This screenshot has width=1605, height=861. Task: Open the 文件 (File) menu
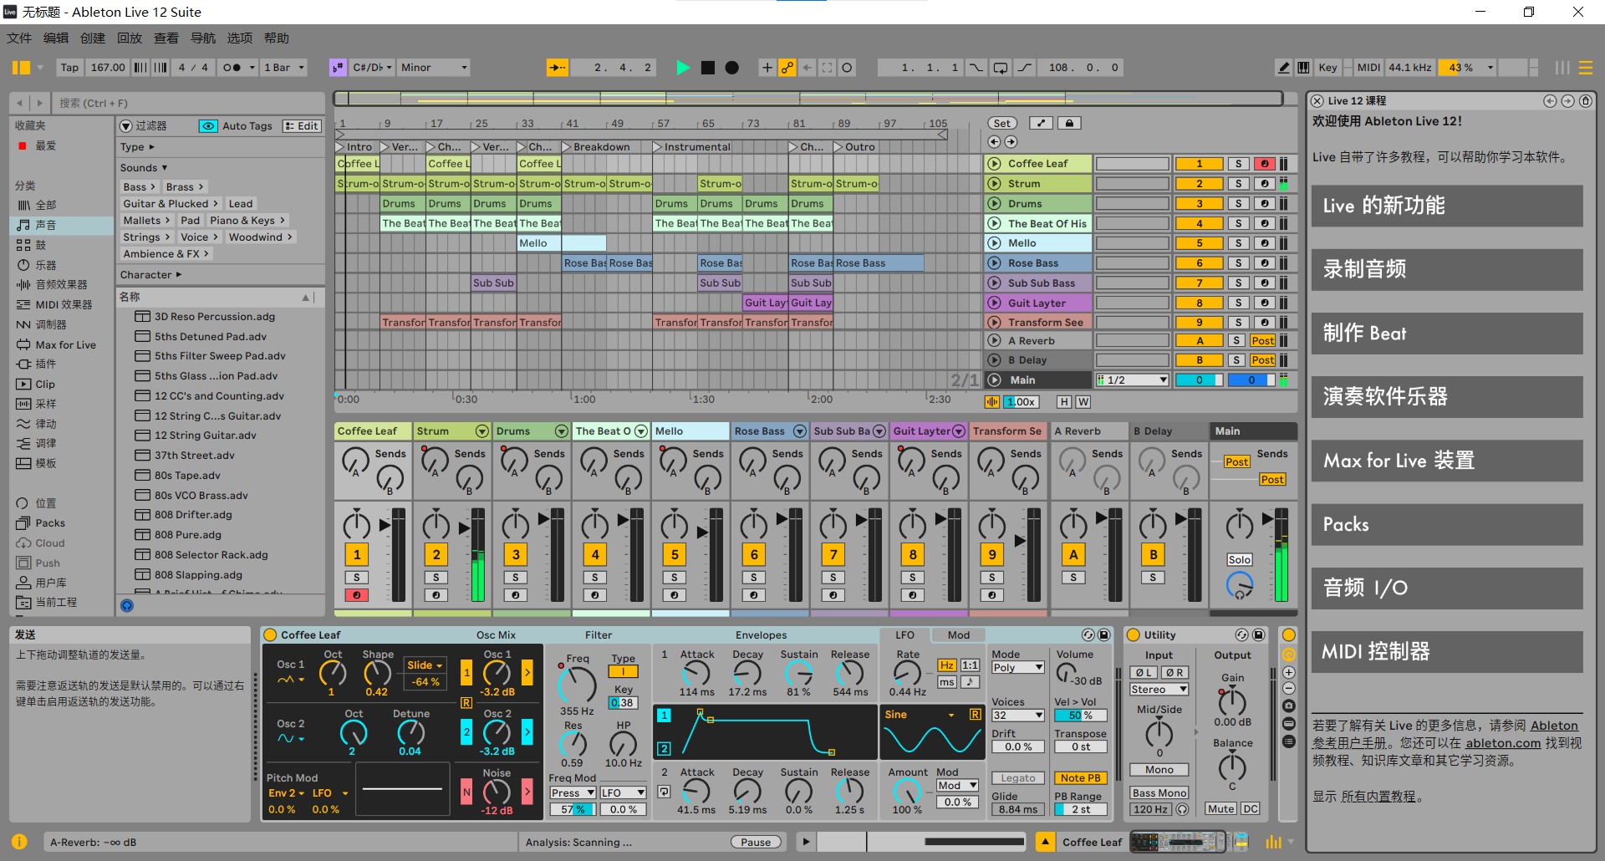(19, 38)
